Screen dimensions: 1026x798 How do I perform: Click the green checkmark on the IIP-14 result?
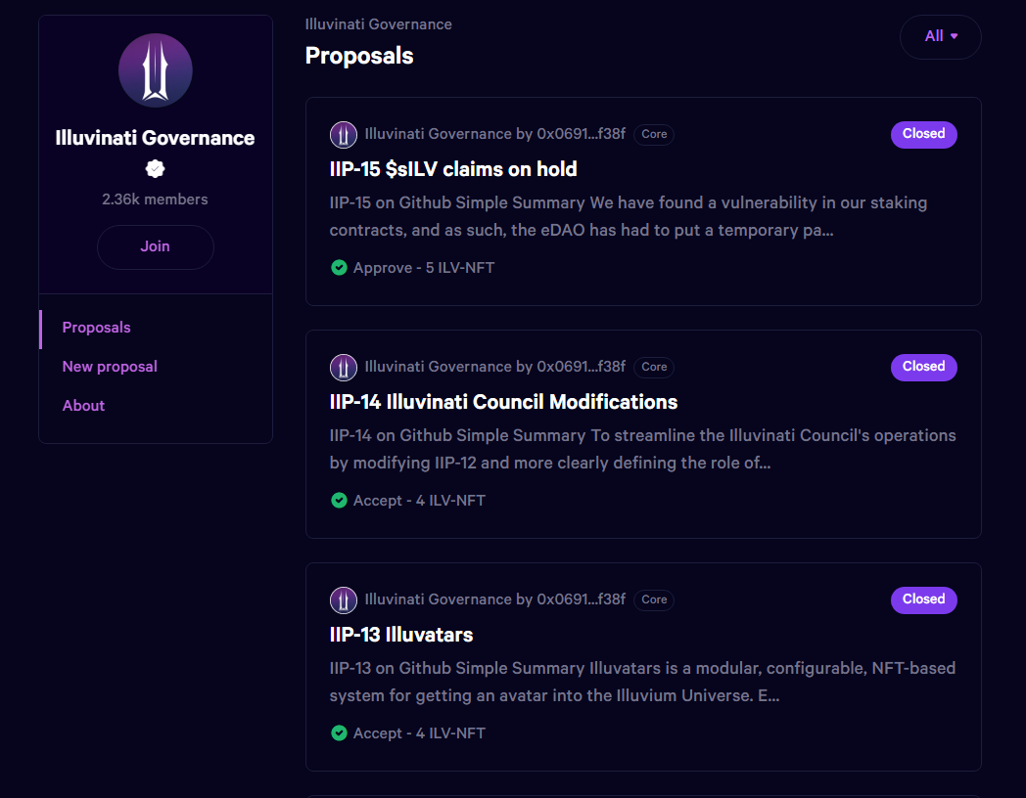[339, 500]
